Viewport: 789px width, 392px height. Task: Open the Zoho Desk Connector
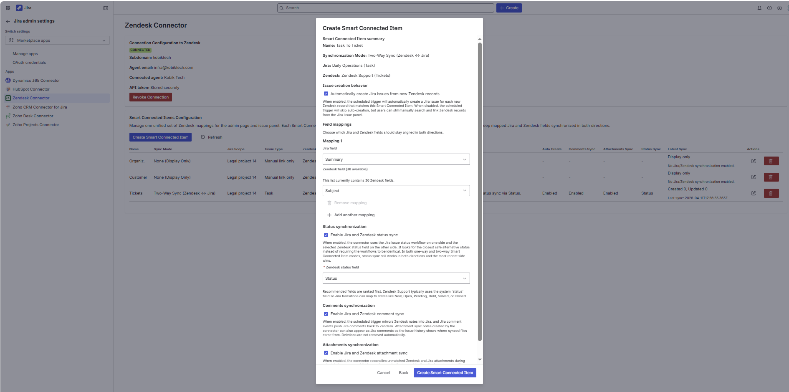pyautogui.click(x=33, y=116)
